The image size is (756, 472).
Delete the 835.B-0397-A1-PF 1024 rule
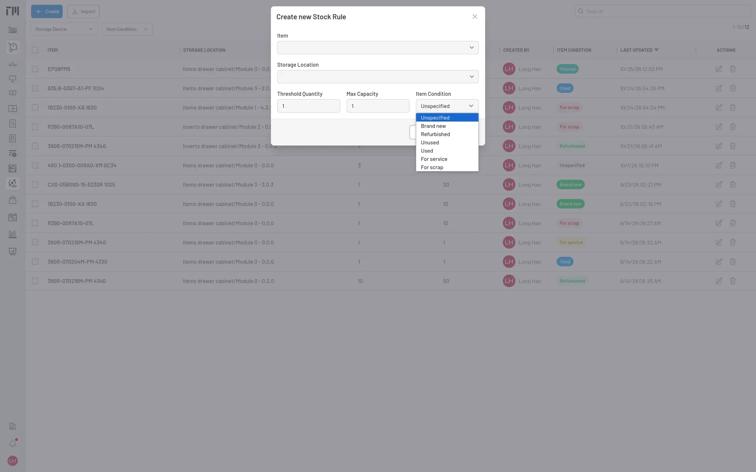[x=732, y=88]
